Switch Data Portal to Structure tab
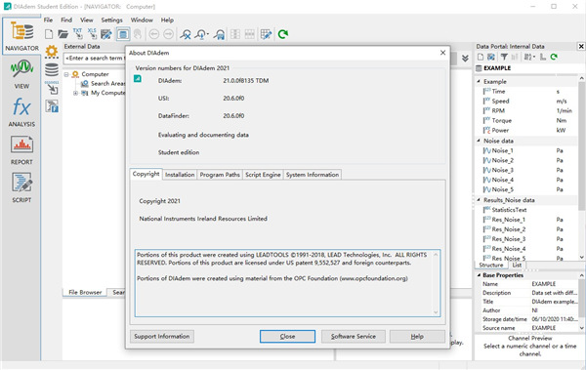Image resolution: width=586 pixels, height=370 pixels. pyautogui.click(x=491, y=265)
